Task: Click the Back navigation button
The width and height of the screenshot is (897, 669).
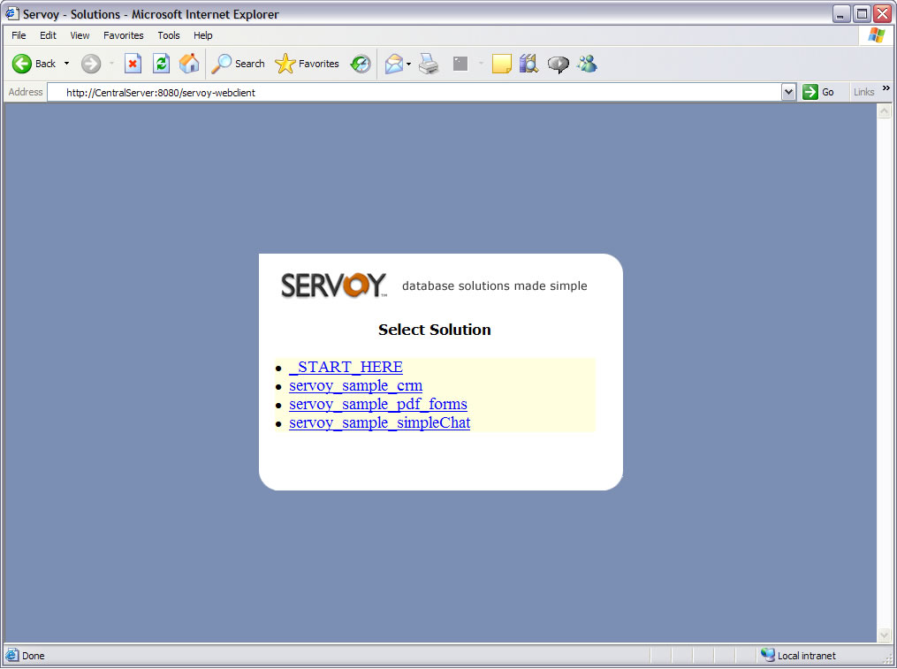Action: [x=34, y=64]
